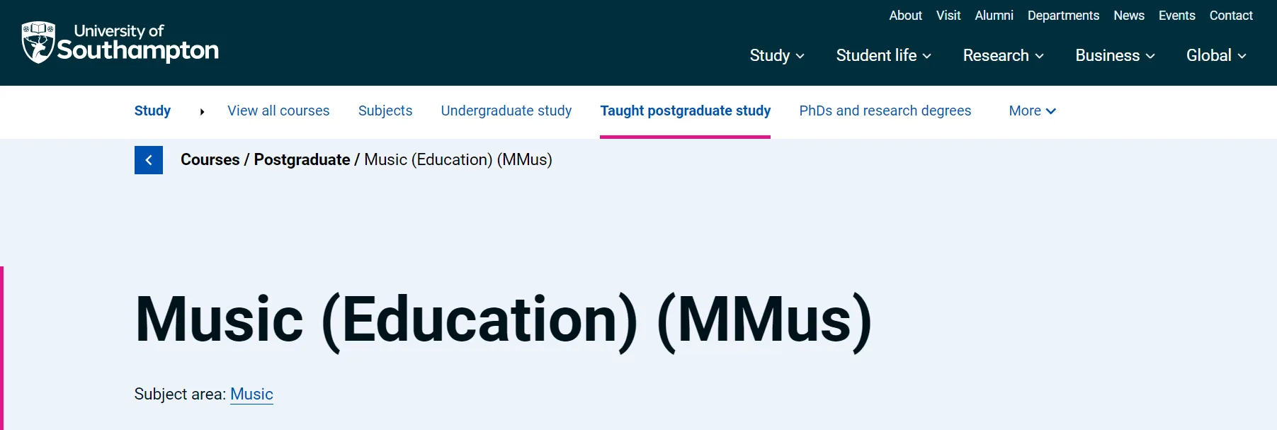Click the Postgraduate breadcrumb link
Viewport: 1277px width, 430px height.
point(302,160)
